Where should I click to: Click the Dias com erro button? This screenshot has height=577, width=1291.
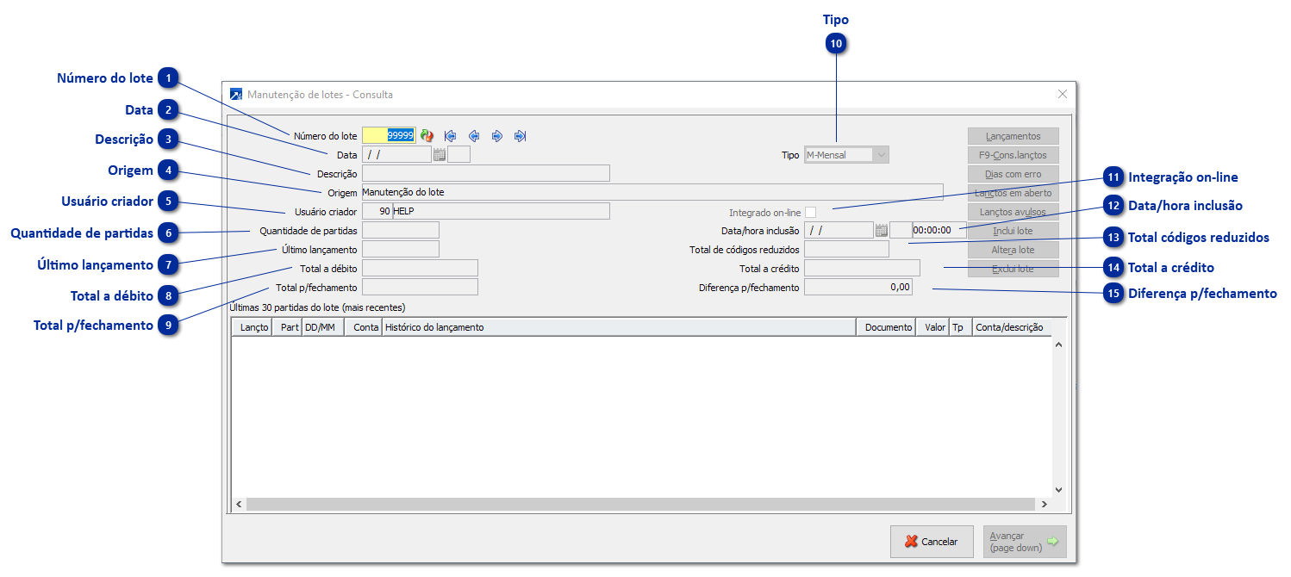point(1013,174)
